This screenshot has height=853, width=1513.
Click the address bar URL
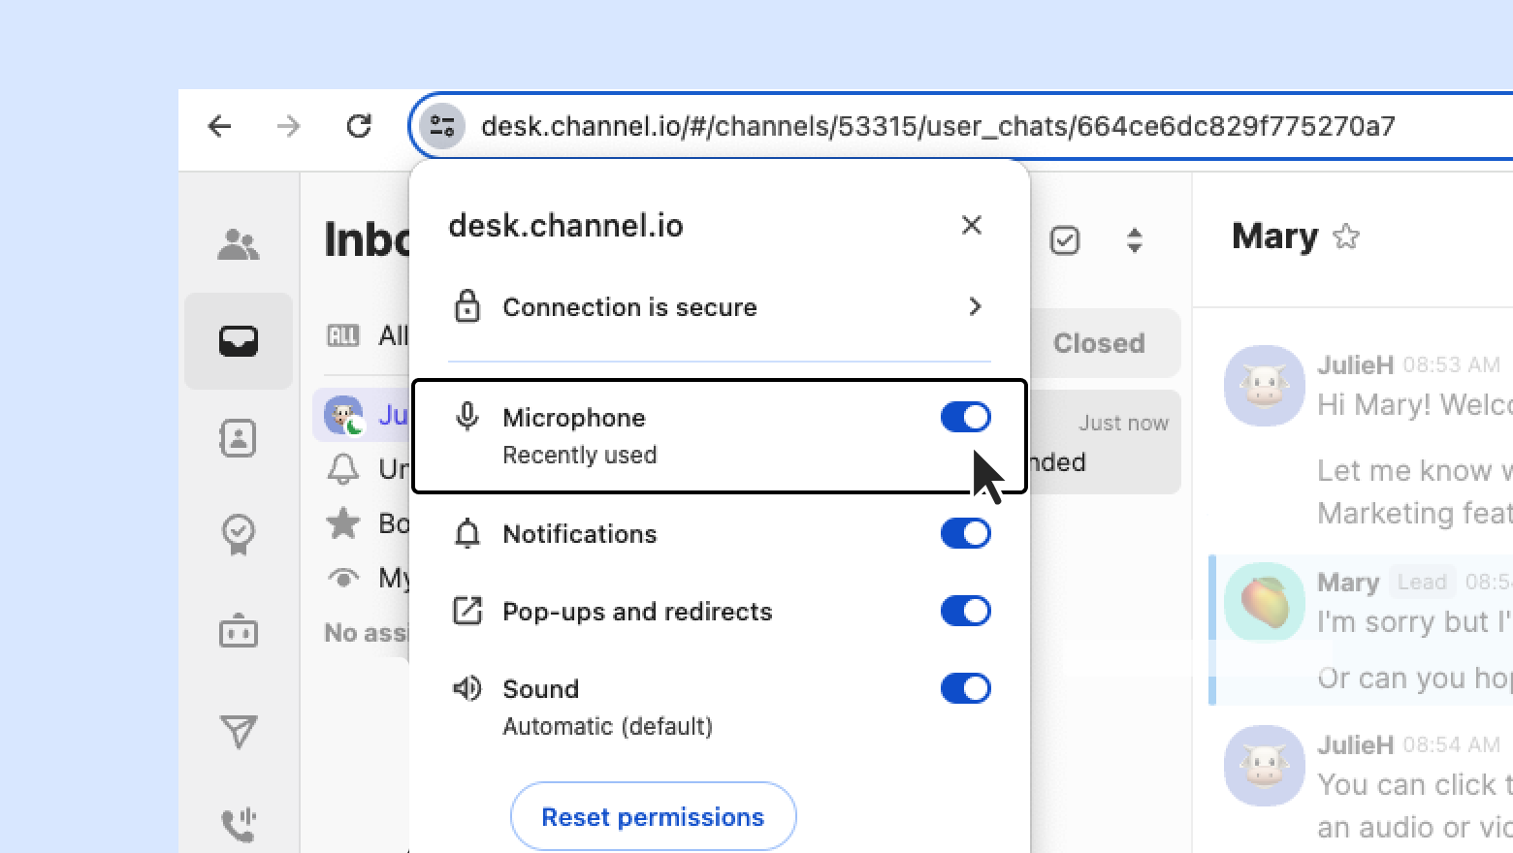(937, 126)
